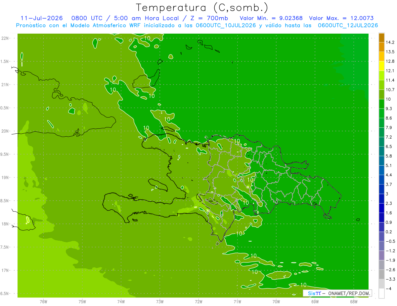Click the '-3.3' colorbar value
The width and height of the screenshot is (397, 306).
(x=390, y=279)
